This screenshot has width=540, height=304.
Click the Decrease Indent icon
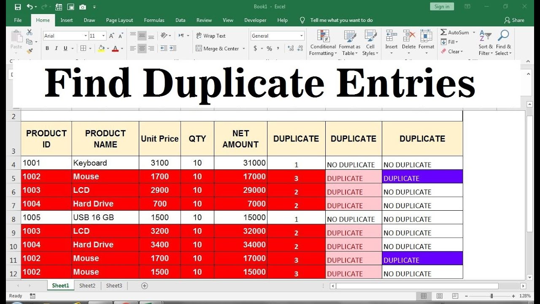164,49
